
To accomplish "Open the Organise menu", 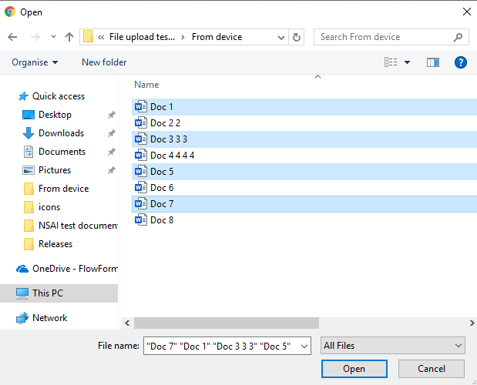I will [x=35, y=62].
